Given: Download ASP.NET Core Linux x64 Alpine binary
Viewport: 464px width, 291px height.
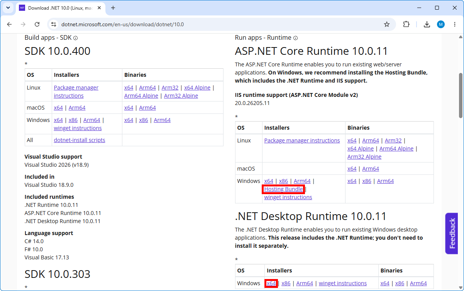Looking at the screenshot, I should [x=361, y=149].
